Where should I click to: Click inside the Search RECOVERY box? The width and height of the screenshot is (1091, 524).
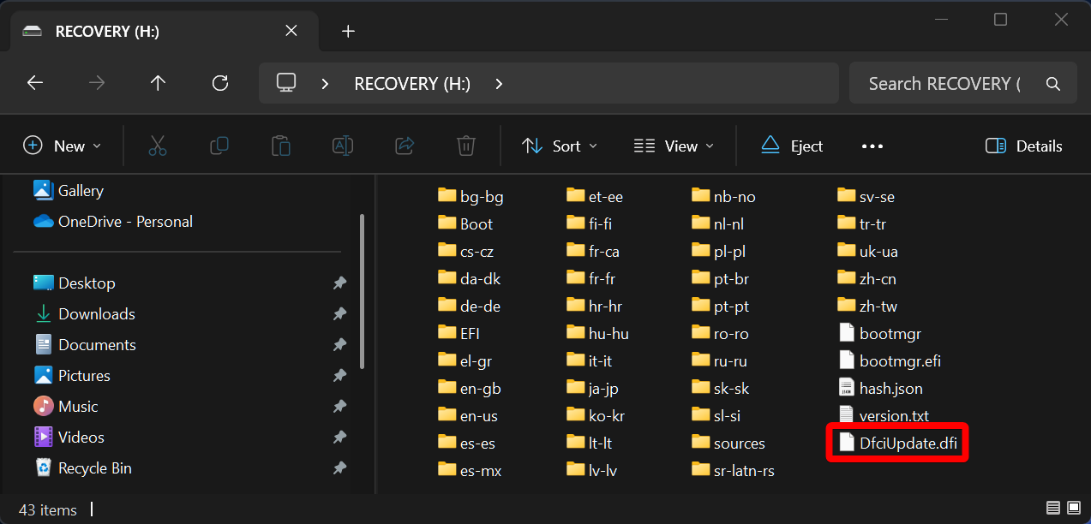tap(943, 82)
